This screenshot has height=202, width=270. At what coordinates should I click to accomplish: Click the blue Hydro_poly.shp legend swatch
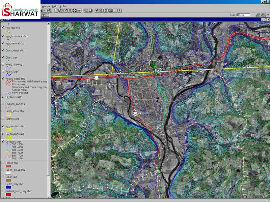8,187
